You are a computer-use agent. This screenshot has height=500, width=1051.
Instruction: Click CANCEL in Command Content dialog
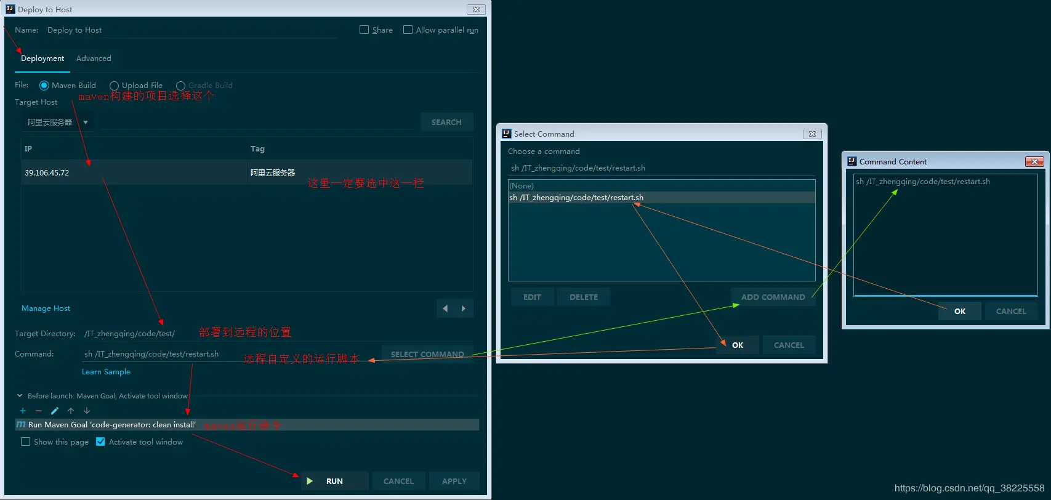pos(1011,311)
